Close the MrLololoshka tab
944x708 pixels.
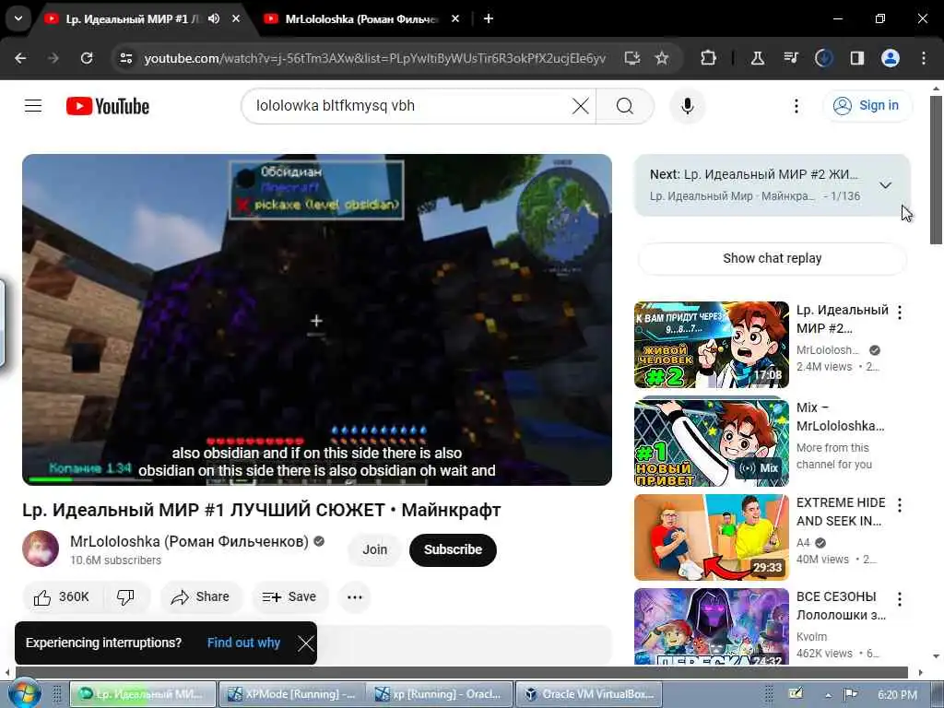[455, 18]
